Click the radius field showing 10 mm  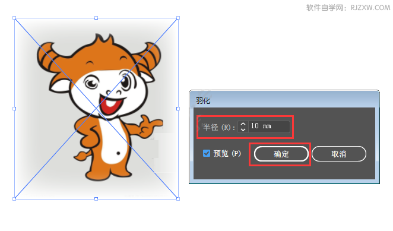(269, 126)
